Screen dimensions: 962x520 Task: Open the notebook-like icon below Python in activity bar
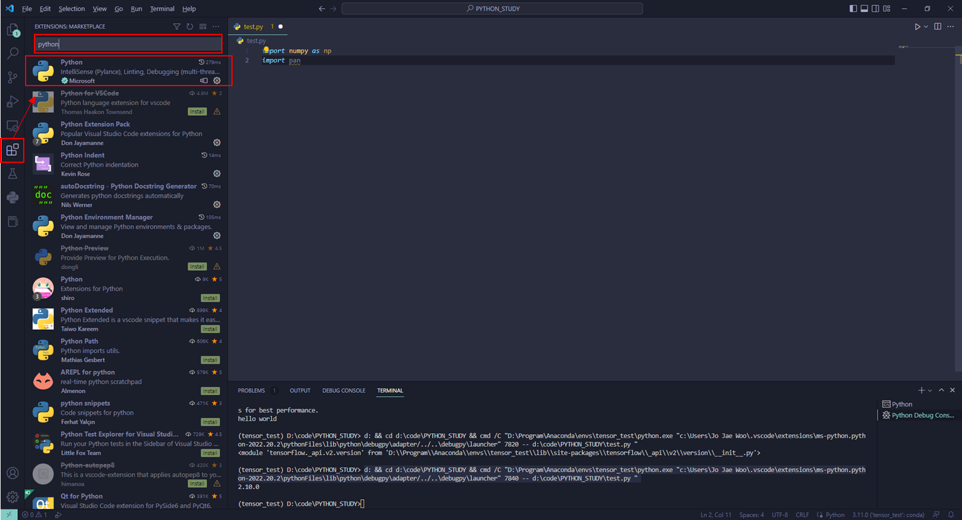click(x=12, y=222)
